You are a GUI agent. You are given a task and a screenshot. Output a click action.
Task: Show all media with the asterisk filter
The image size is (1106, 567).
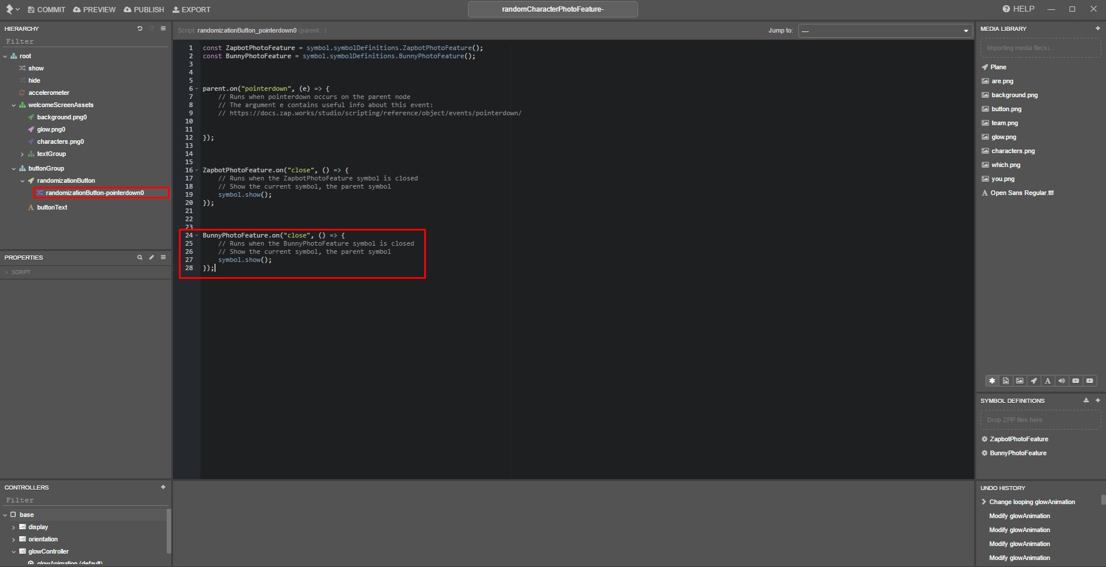992,381
